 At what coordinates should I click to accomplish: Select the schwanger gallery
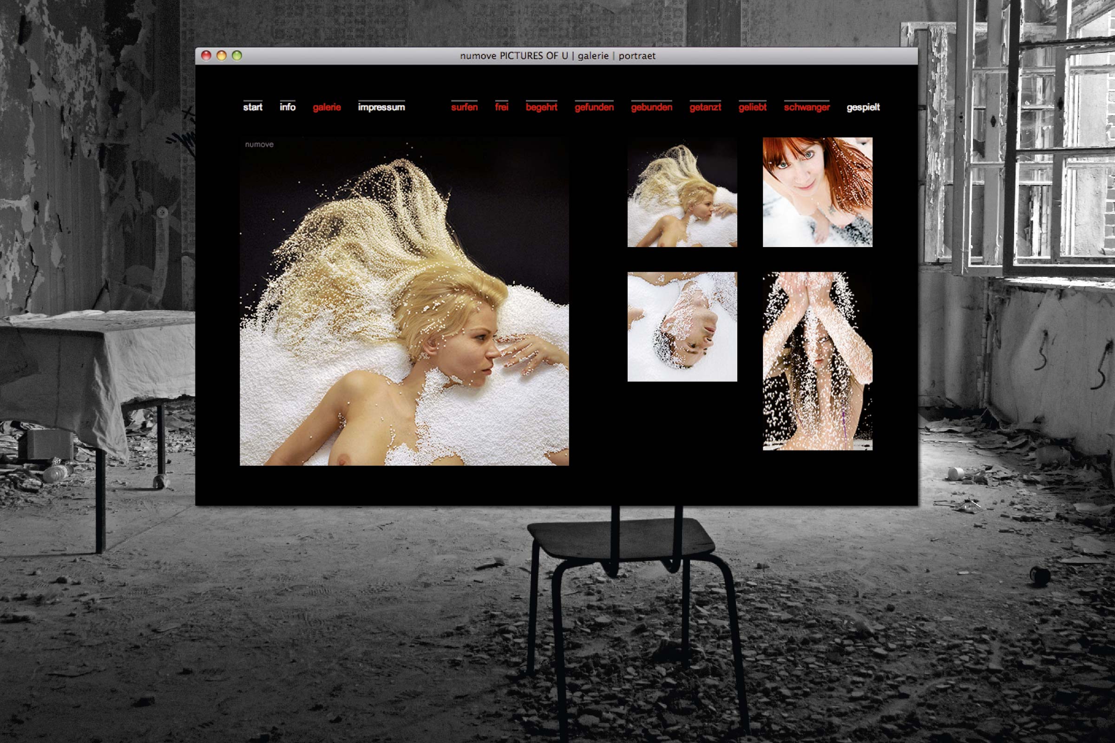coord(807,107)
